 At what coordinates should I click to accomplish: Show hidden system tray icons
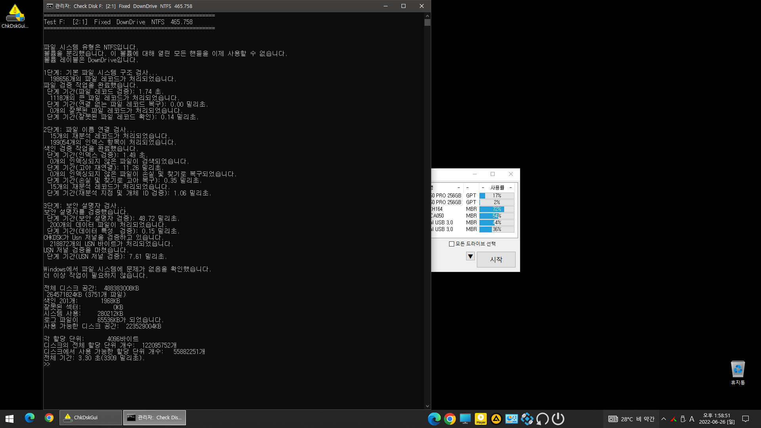(664, 419)
